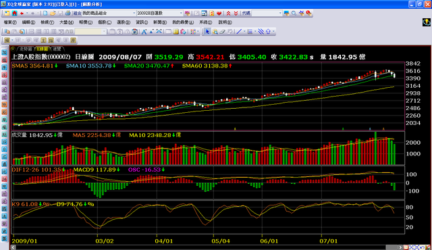Switch to the 速覽 tab
The height and width of the screenshot is (250, 432).
[x=57, y=49]
